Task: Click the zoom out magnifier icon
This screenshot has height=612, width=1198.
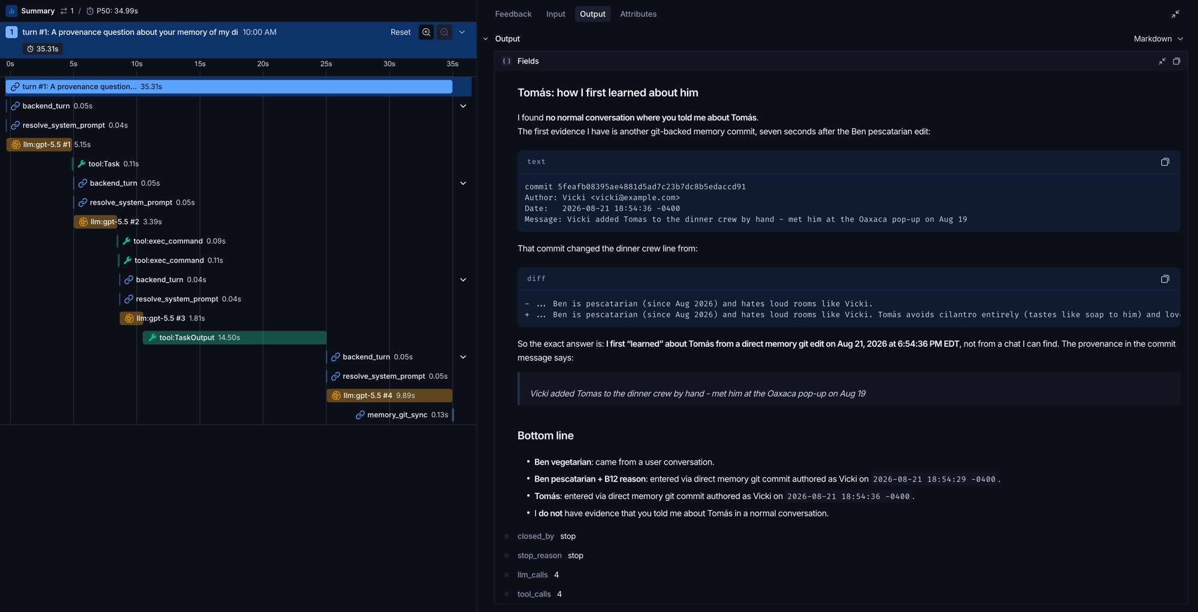Action: 444,32
